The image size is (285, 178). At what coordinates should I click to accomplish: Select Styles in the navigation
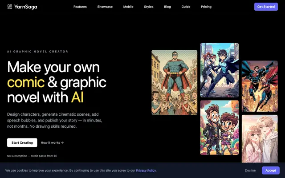(149, 7)
